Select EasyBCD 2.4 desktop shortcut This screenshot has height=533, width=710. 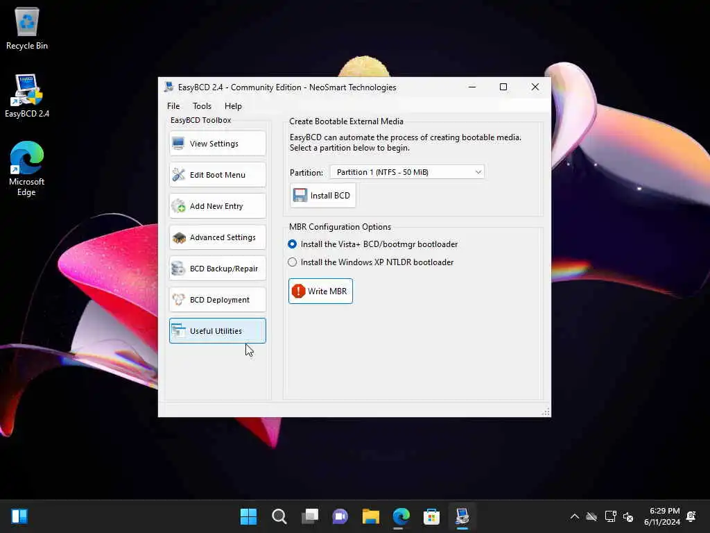pos(27,96)
